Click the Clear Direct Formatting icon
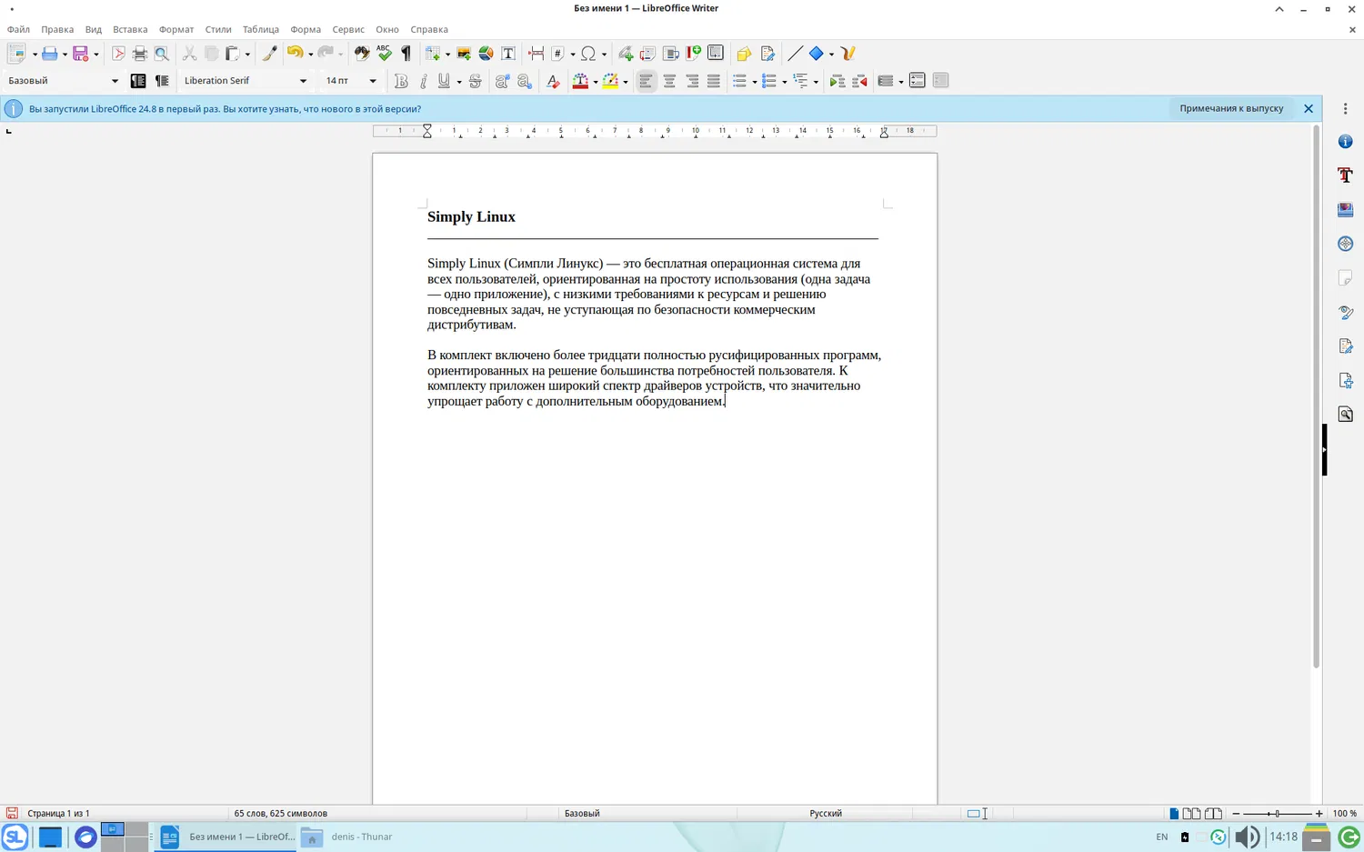1364x852 pixels. 553,81
